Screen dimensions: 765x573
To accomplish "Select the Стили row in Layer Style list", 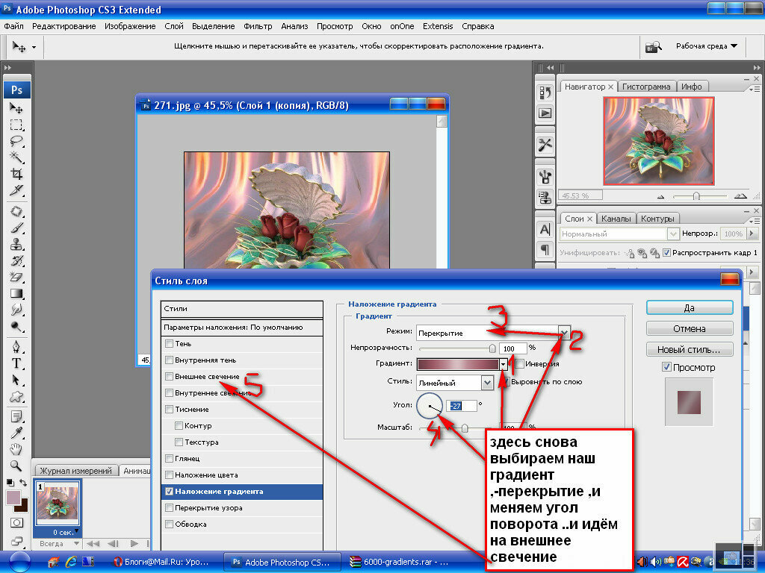I will point(242,308).
